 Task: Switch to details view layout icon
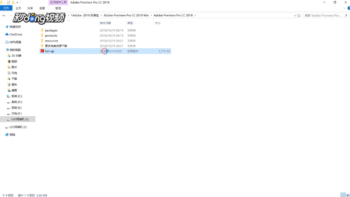pos(343,195)
